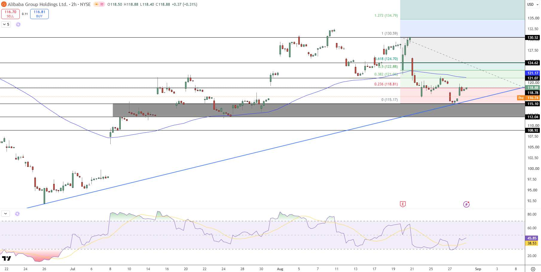Click the Alibaba logo icon

[4, 4]
